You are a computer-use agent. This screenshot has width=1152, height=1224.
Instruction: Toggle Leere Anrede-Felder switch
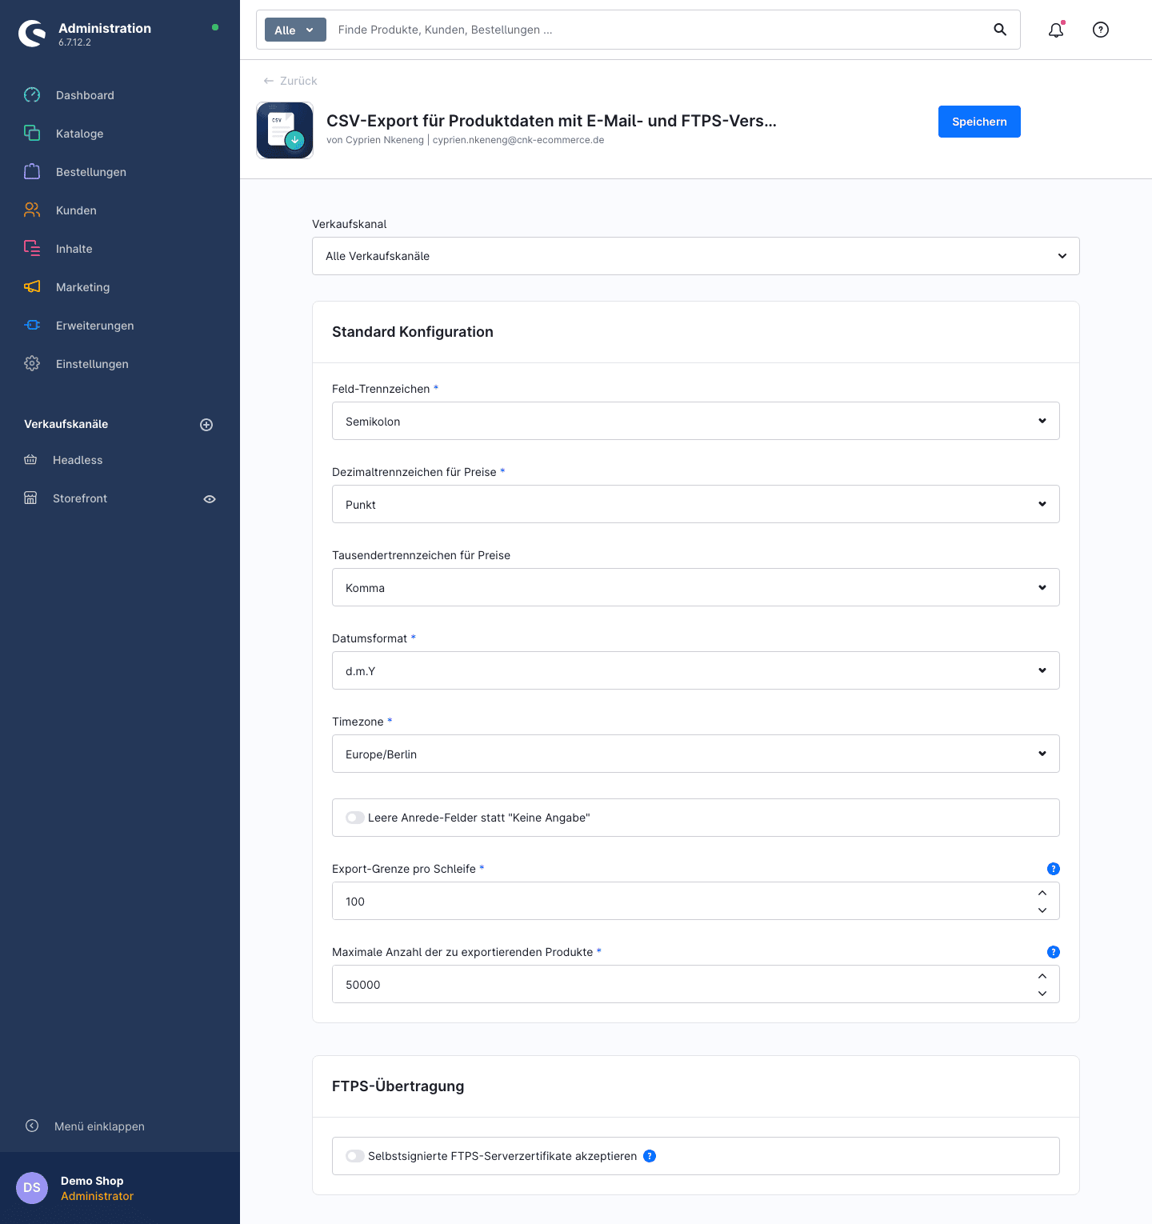pos(355,818)
